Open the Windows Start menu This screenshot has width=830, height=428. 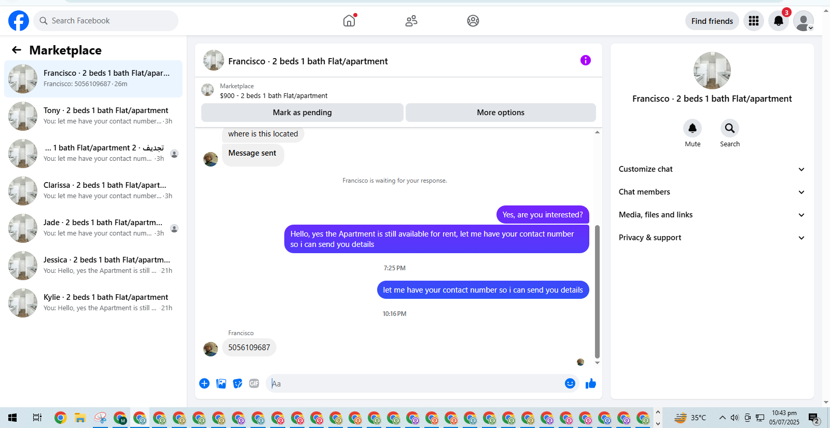click(12, 418)
